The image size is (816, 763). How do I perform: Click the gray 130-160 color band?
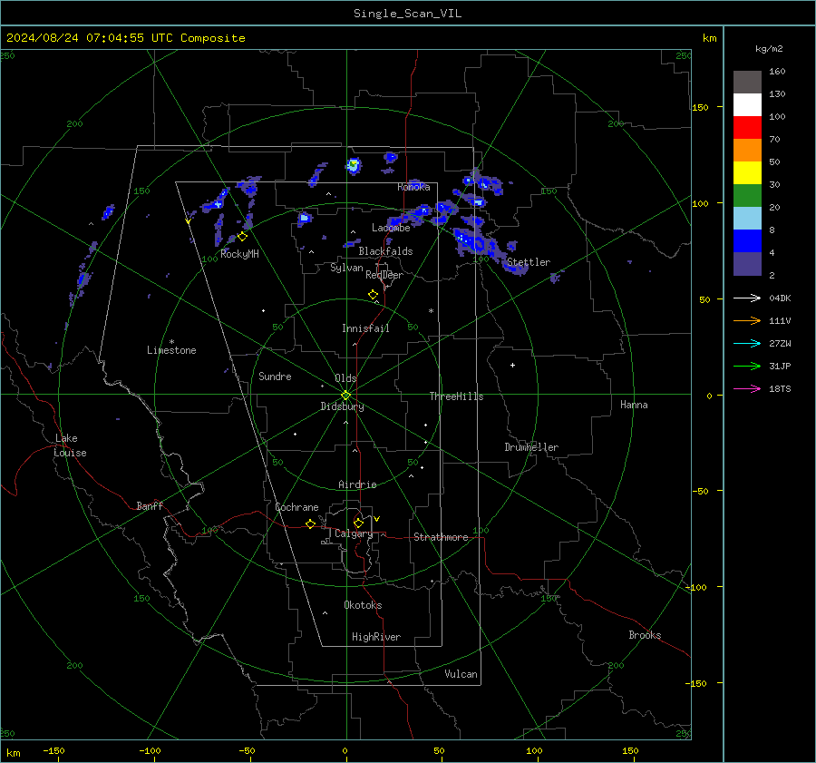pos(747,83)
